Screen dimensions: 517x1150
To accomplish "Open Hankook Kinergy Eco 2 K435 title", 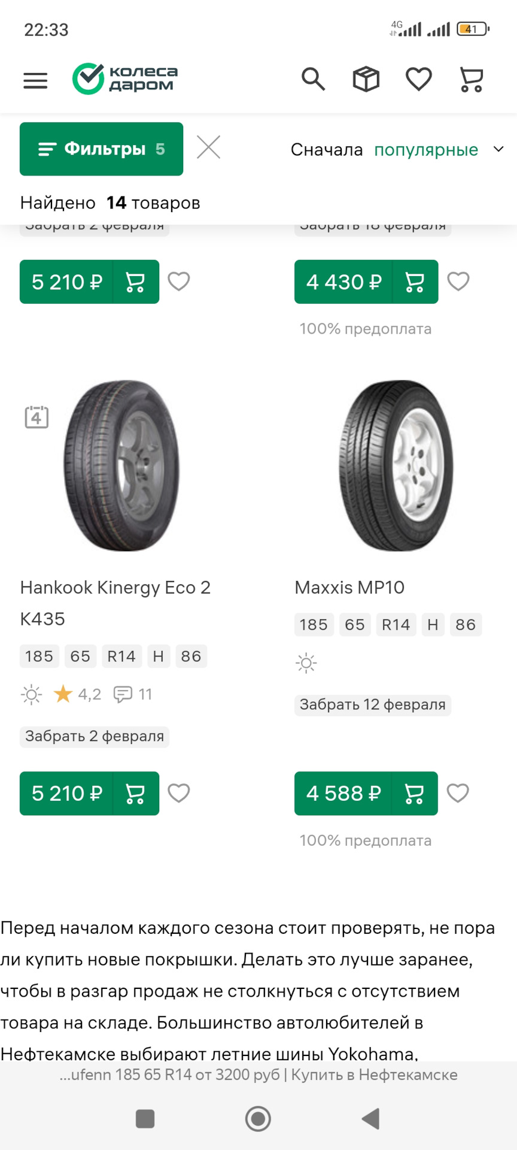I will pyautogui.click(x=115, y=603).
